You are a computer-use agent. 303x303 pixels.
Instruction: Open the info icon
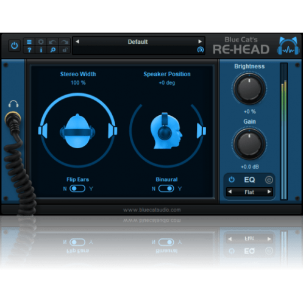pyautogui.click(x=41, y=49)
